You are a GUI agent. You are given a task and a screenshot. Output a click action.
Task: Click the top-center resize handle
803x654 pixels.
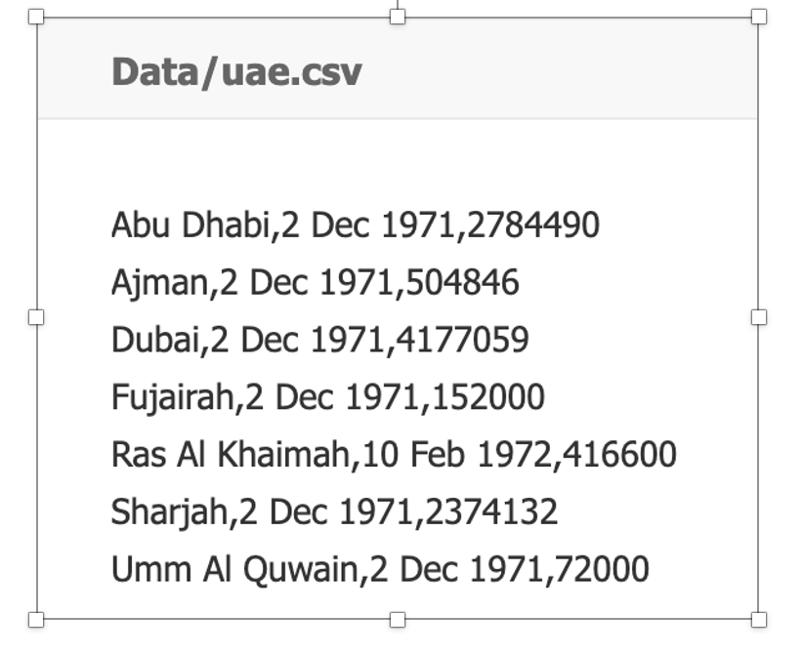pos(398,17)
